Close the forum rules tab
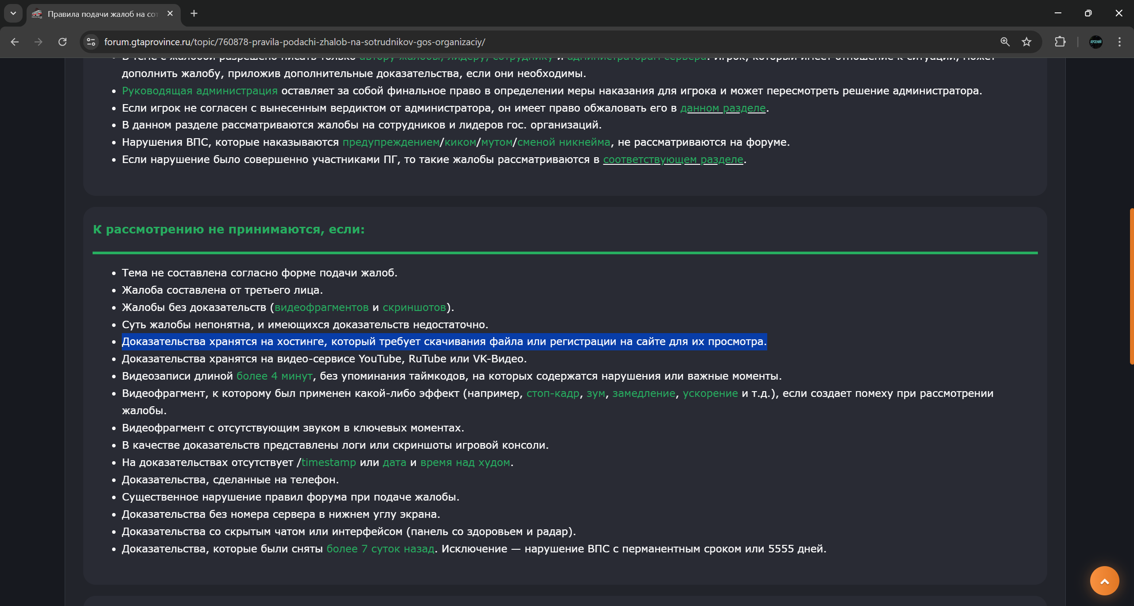The height and width of the screenshot is (606, 1134). click(170, 13)
